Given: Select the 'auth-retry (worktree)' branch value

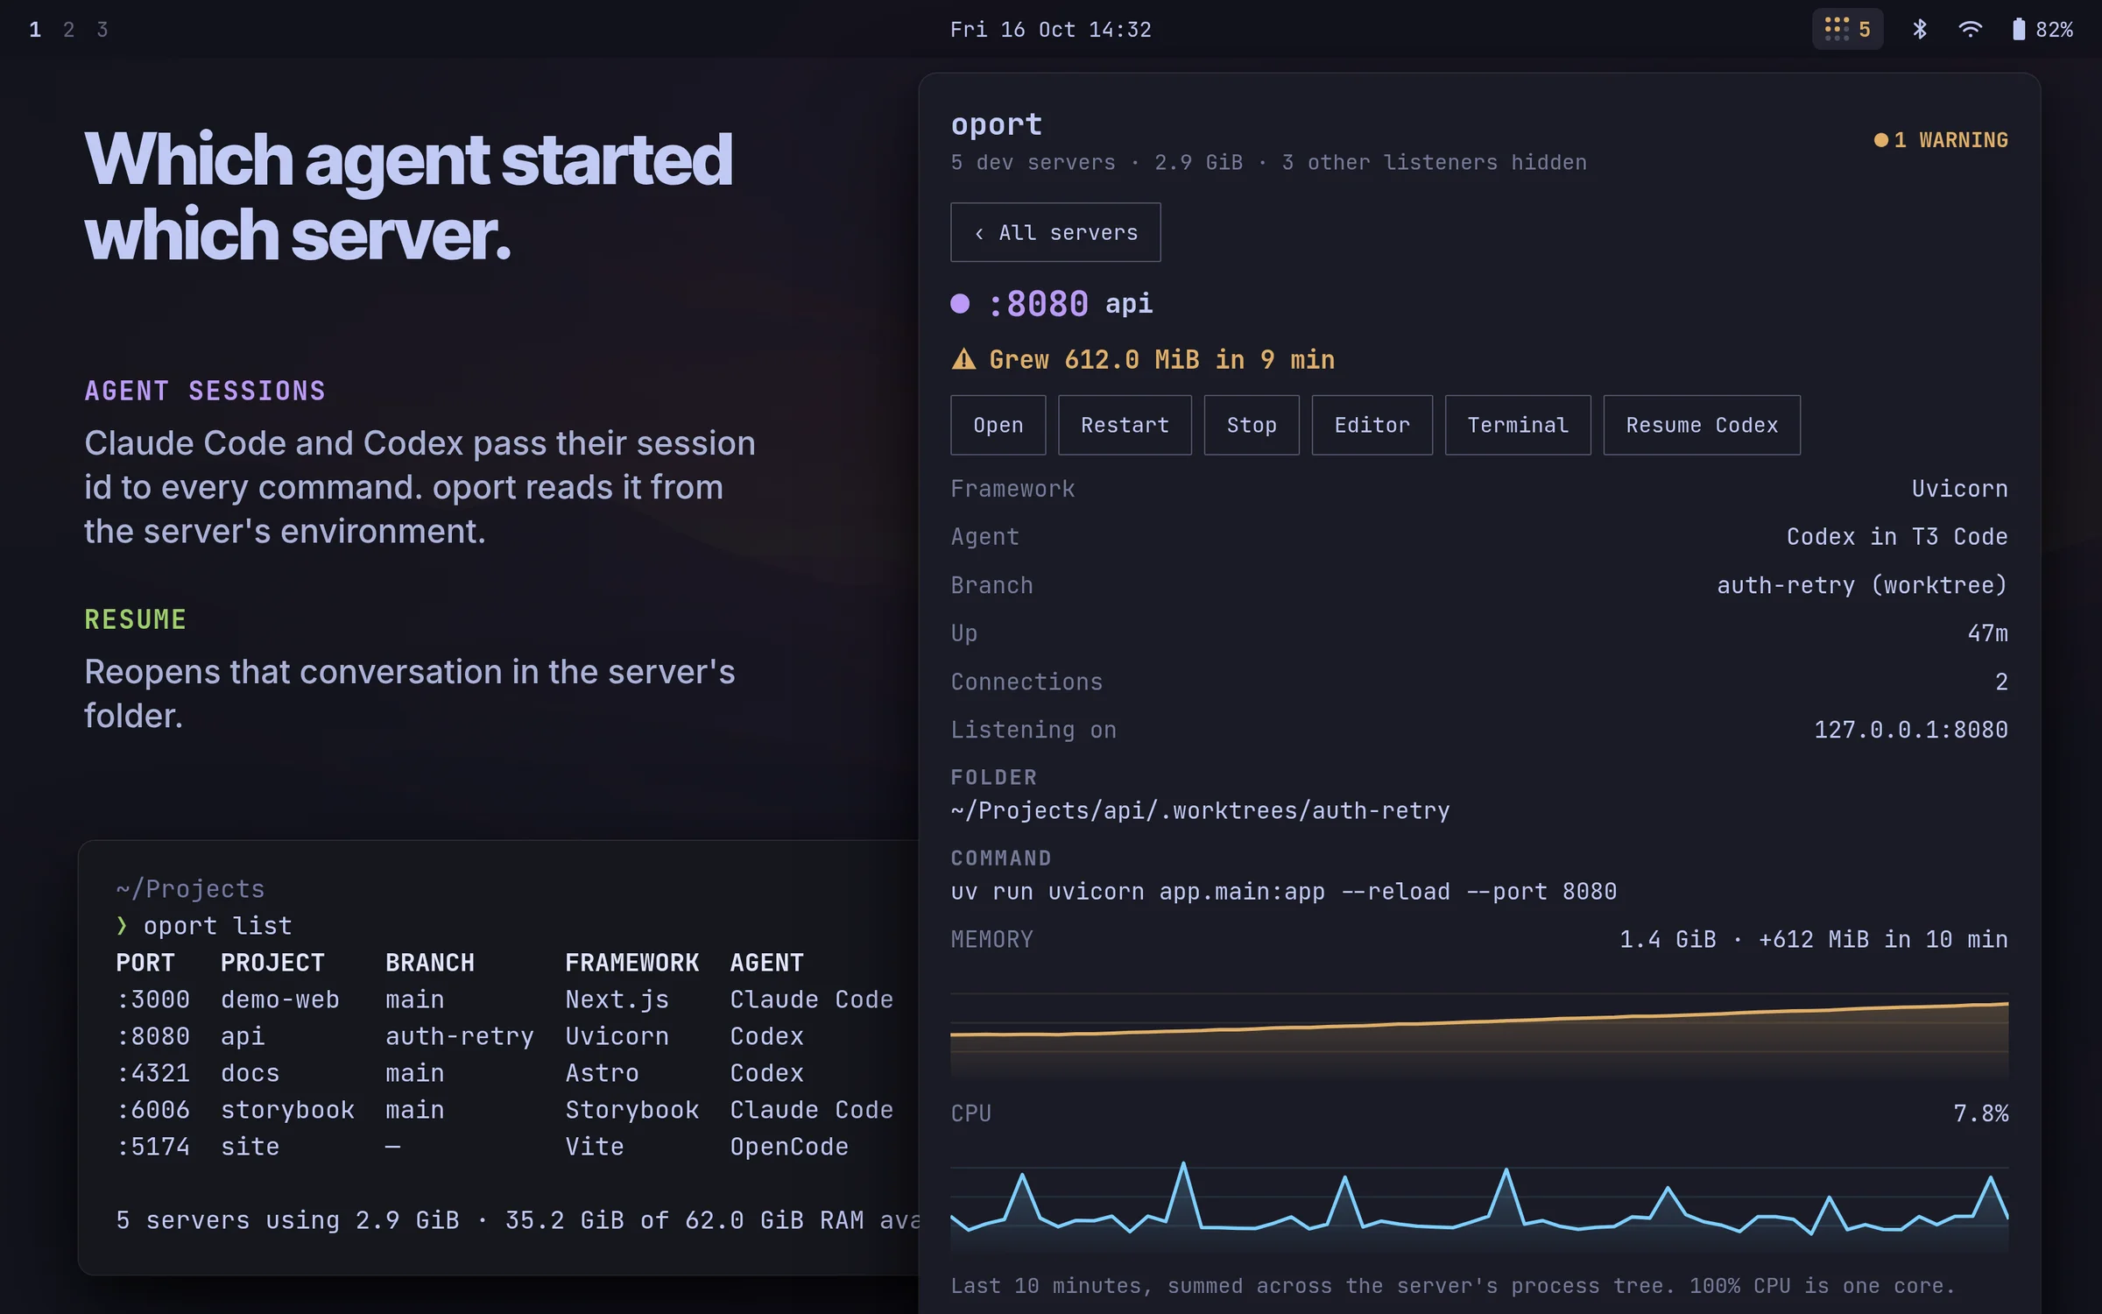Looking at the screenshot, I should (1862, 585).
